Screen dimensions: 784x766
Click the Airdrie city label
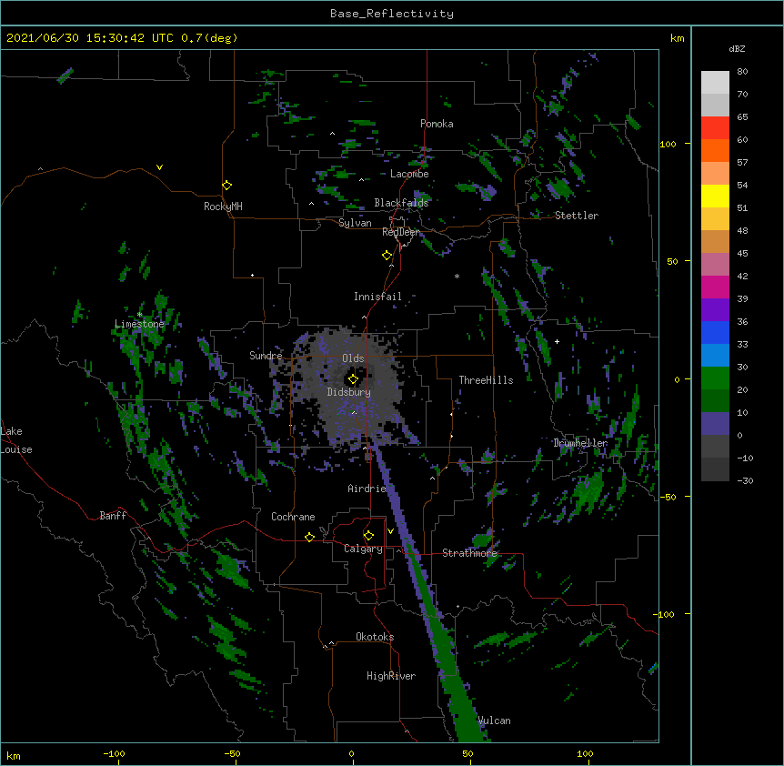click(367, 489)
